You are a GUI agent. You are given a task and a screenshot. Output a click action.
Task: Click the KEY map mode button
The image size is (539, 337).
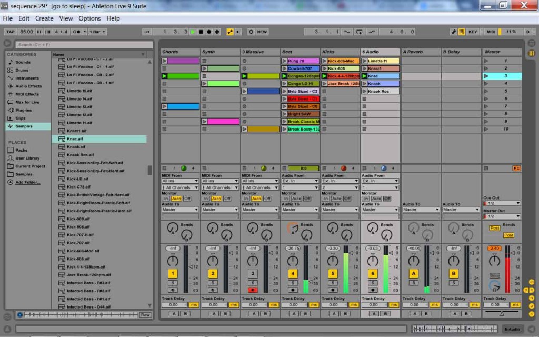[473, 32]
